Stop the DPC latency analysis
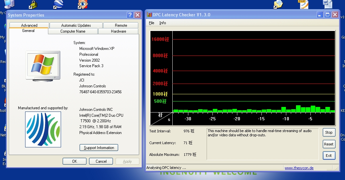The width and height of the screenshot is (345, 180). [x=329, y=132]
